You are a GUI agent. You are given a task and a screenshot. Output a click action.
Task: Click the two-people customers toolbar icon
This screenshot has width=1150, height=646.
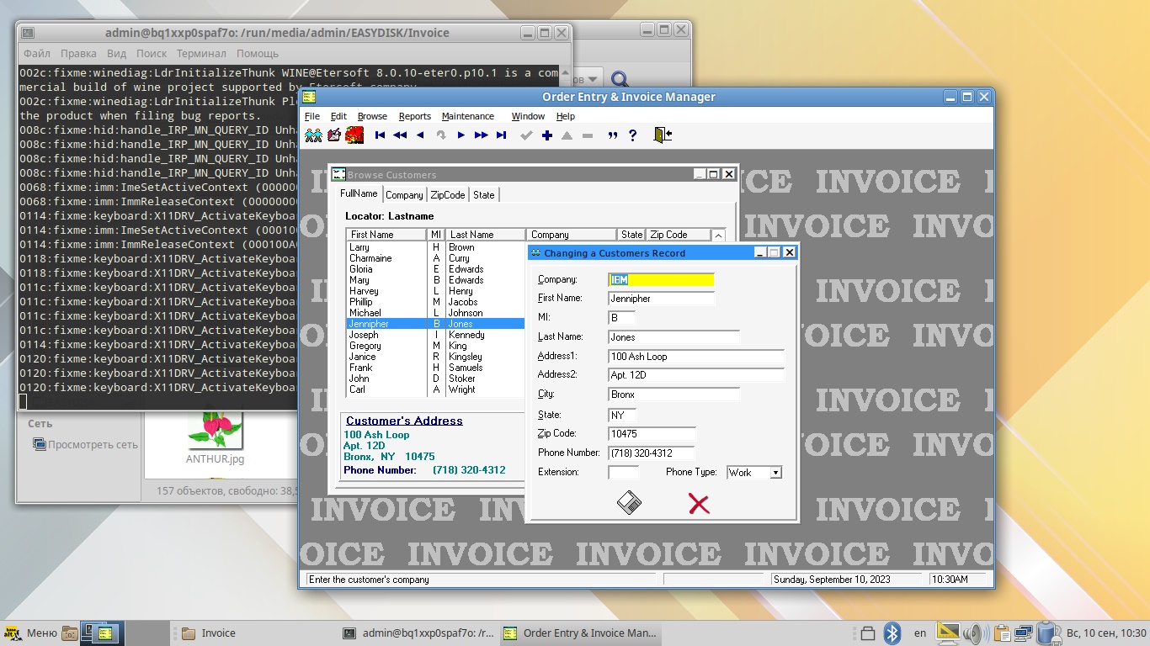[313, 135]
